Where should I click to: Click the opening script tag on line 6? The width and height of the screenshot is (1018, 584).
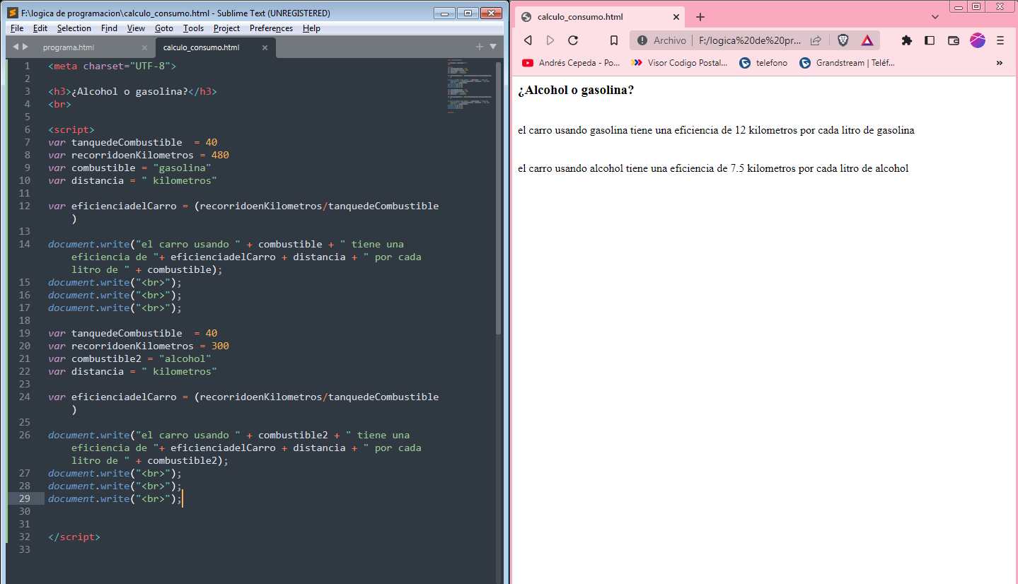(x=71, y=129)
